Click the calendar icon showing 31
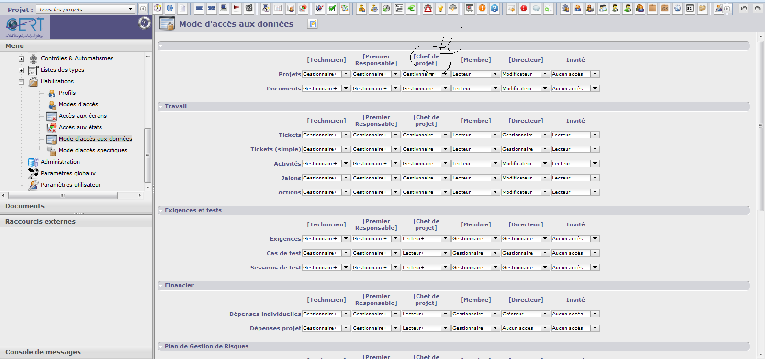The image size is (766, 359). pyautogui.click(x=690, y=9)
